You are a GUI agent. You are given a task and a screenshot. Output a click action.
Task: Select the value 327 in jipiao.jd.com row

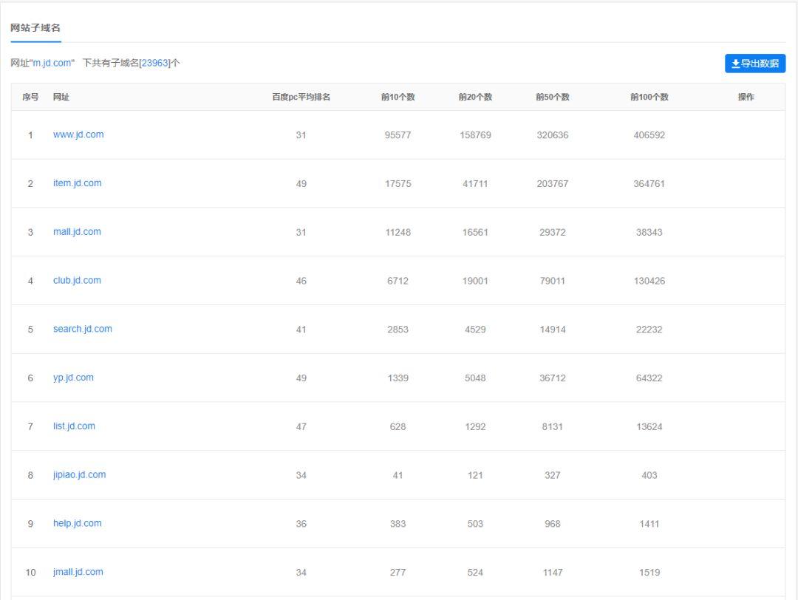pyautogui.click(x=553, y=475)
